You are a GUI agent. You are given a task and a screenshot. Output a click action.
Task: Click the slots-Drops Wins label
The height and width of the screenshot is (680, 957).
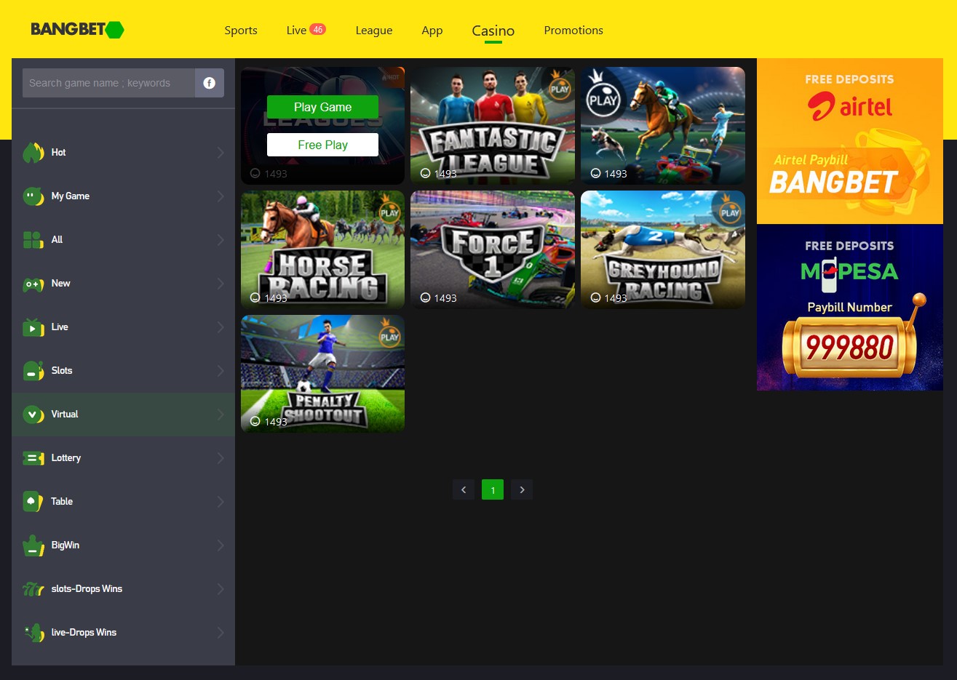(x=87, y=589)
